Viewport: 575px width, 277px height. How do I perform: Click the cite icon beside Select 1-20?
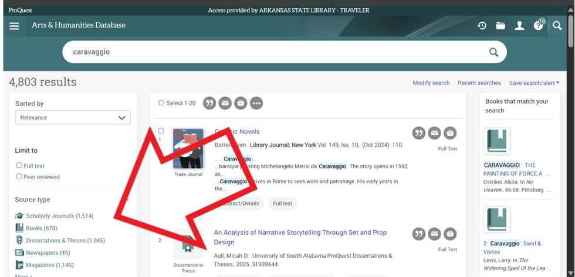coord(209,103)
